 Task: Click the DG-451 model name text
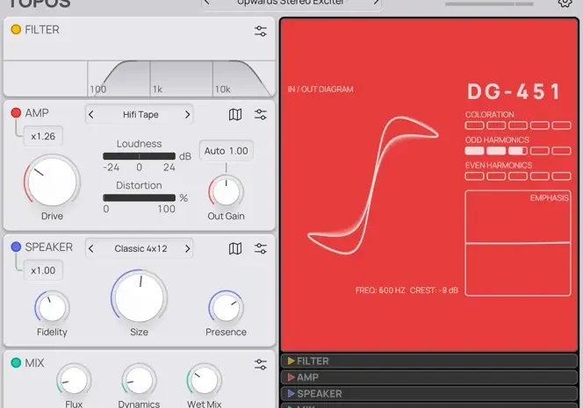click(514, 91)
